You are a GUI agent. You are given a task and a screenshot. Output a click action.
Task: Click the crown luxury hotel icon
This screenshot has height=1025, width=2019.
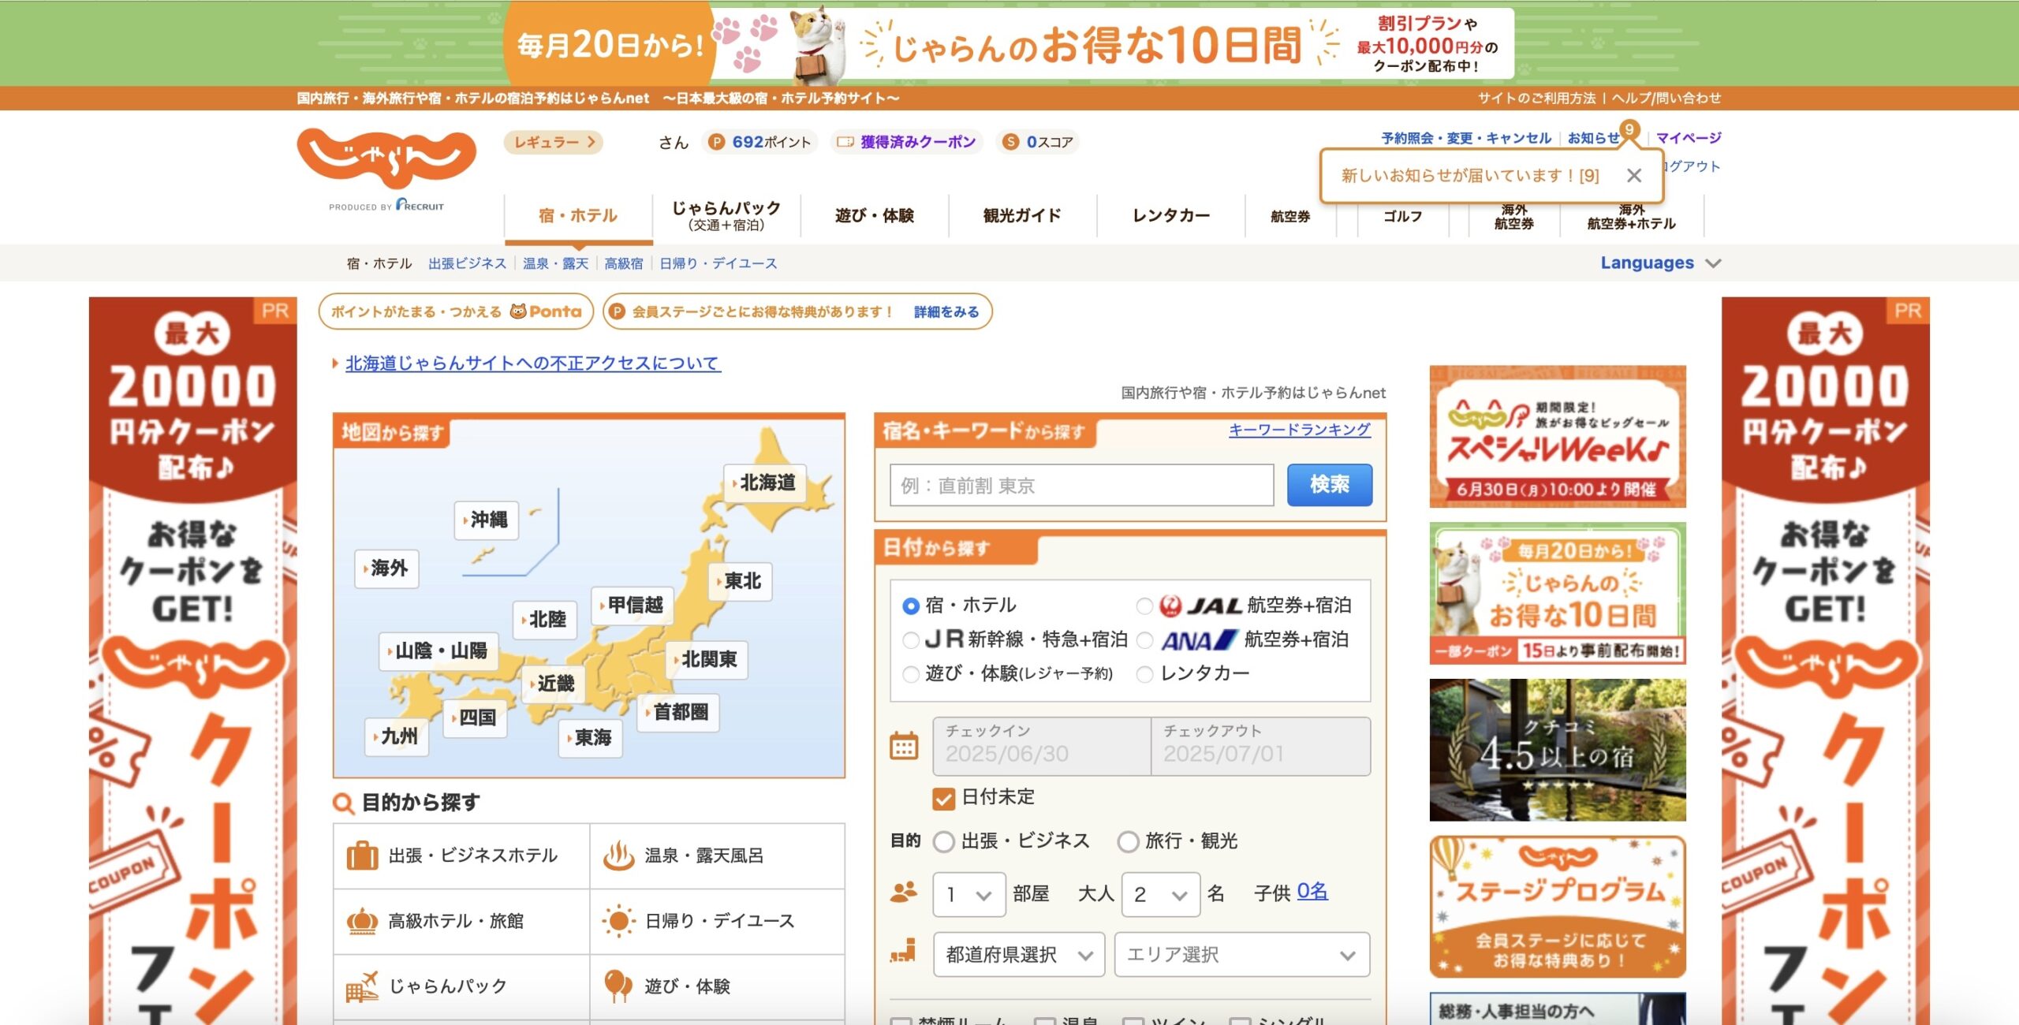pos(362,921)
